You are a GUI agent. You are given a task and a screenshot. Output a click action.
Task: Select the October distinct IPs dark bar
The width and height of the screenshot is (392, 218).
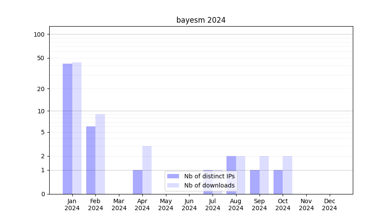[278, 182]
